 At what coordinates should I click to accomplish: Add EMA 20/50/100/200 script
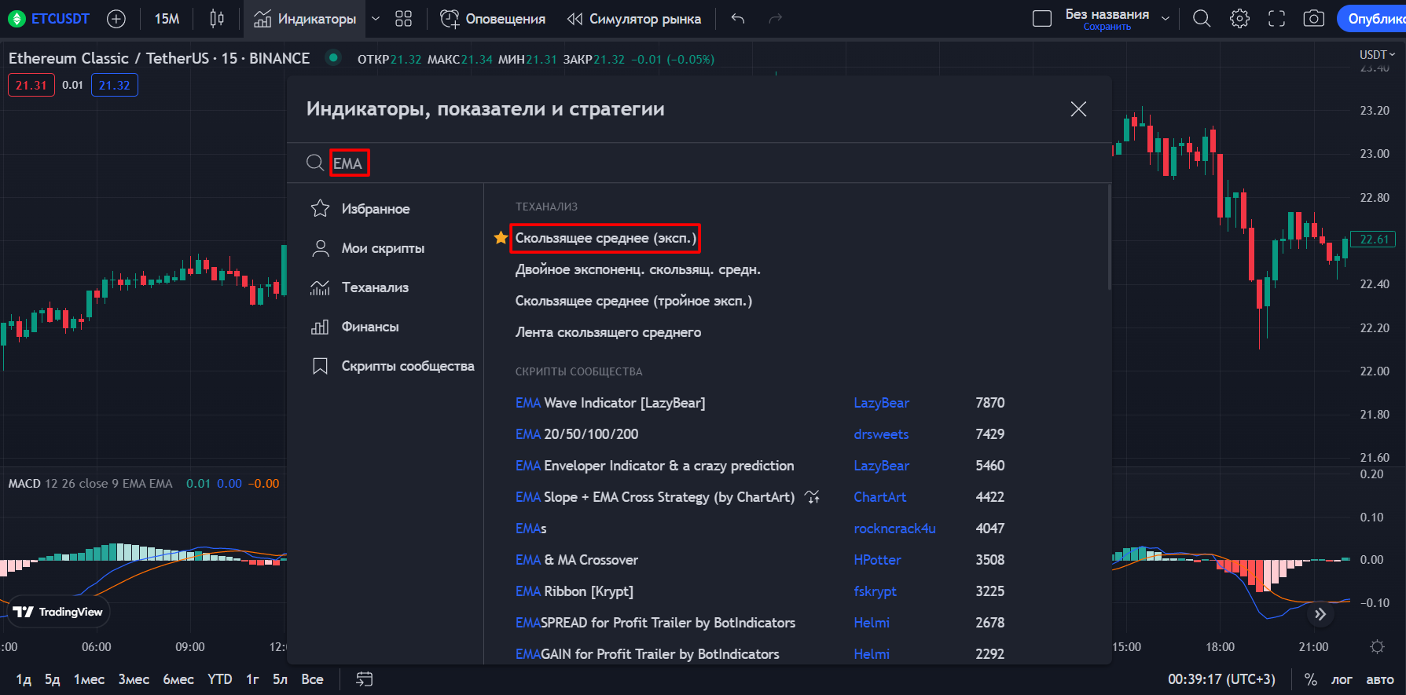577,434
